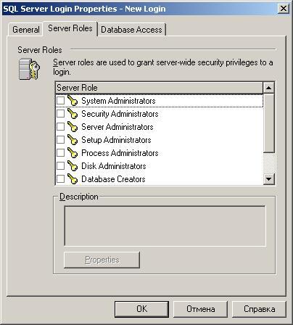Click the System Administrators key icon
Image resolution: width=293 pixels, height=325 pixels.
pyautogui.click(x=73, y=101)
